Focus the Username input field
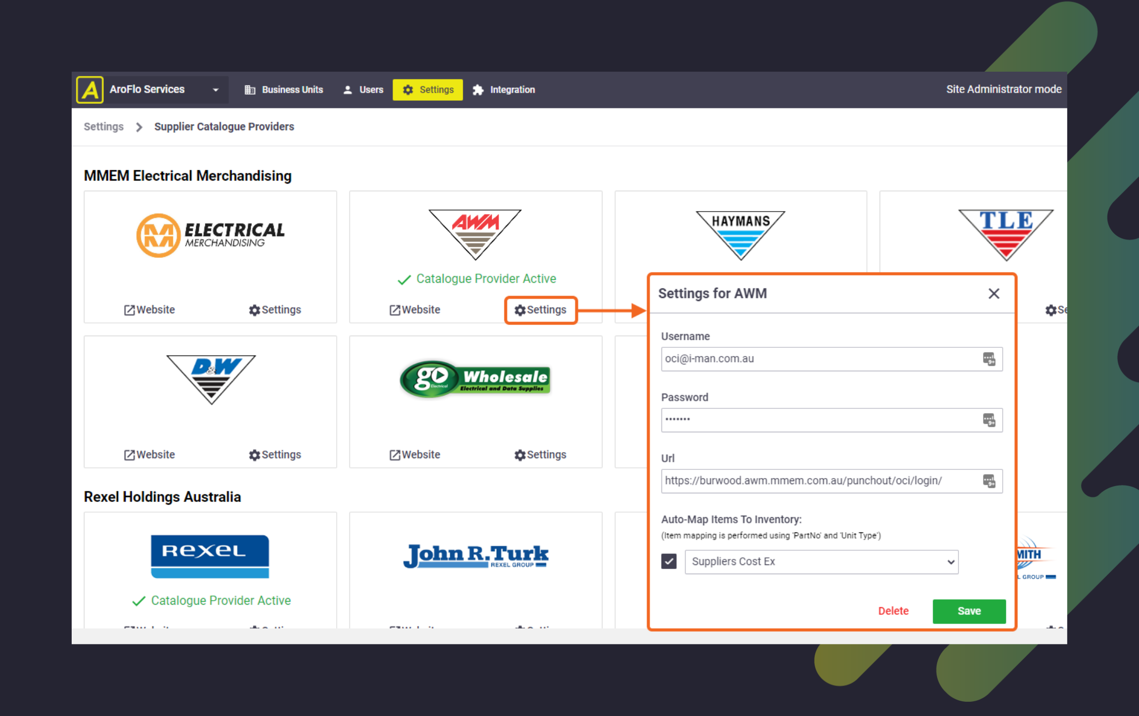 coord(832,359)
